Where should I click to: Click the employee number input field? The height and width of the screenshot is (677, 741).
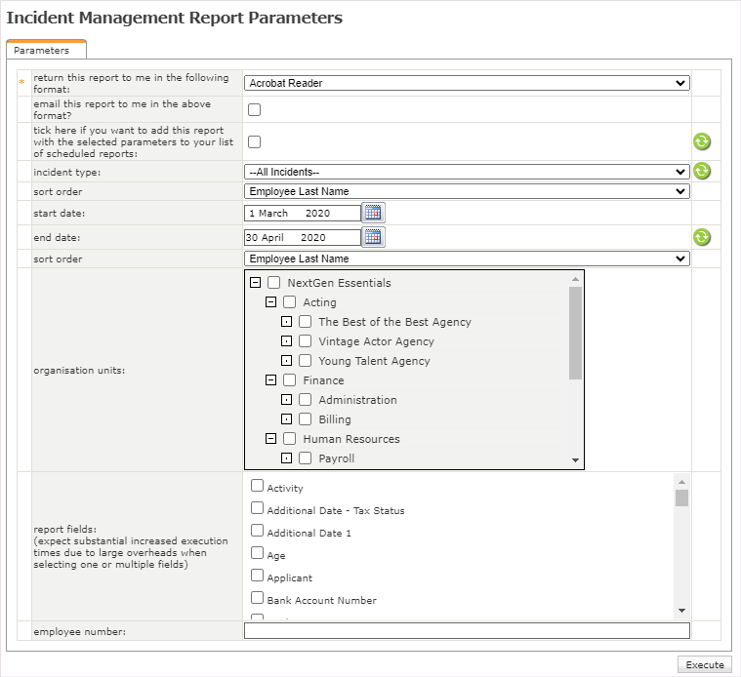[x=467, y=631]
